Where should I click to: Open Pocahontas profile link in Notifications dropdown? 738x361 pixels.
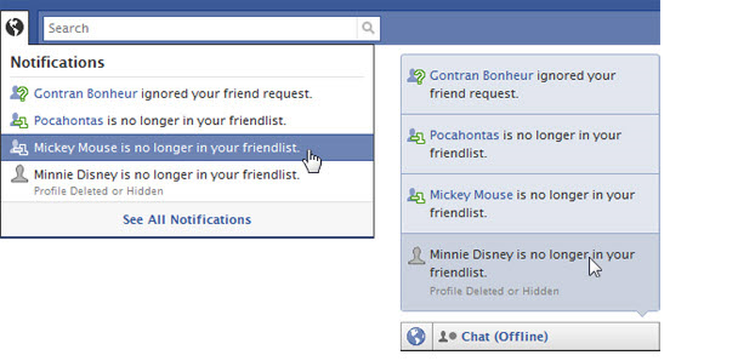tap(69, 121)
